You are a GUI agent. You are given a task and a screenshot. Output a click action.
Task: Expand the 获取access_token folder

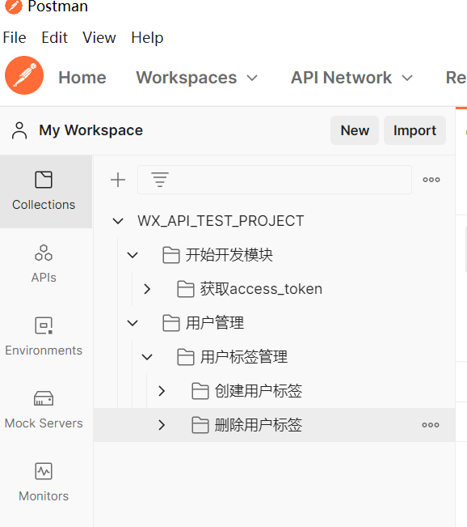[x=147, y=289]
